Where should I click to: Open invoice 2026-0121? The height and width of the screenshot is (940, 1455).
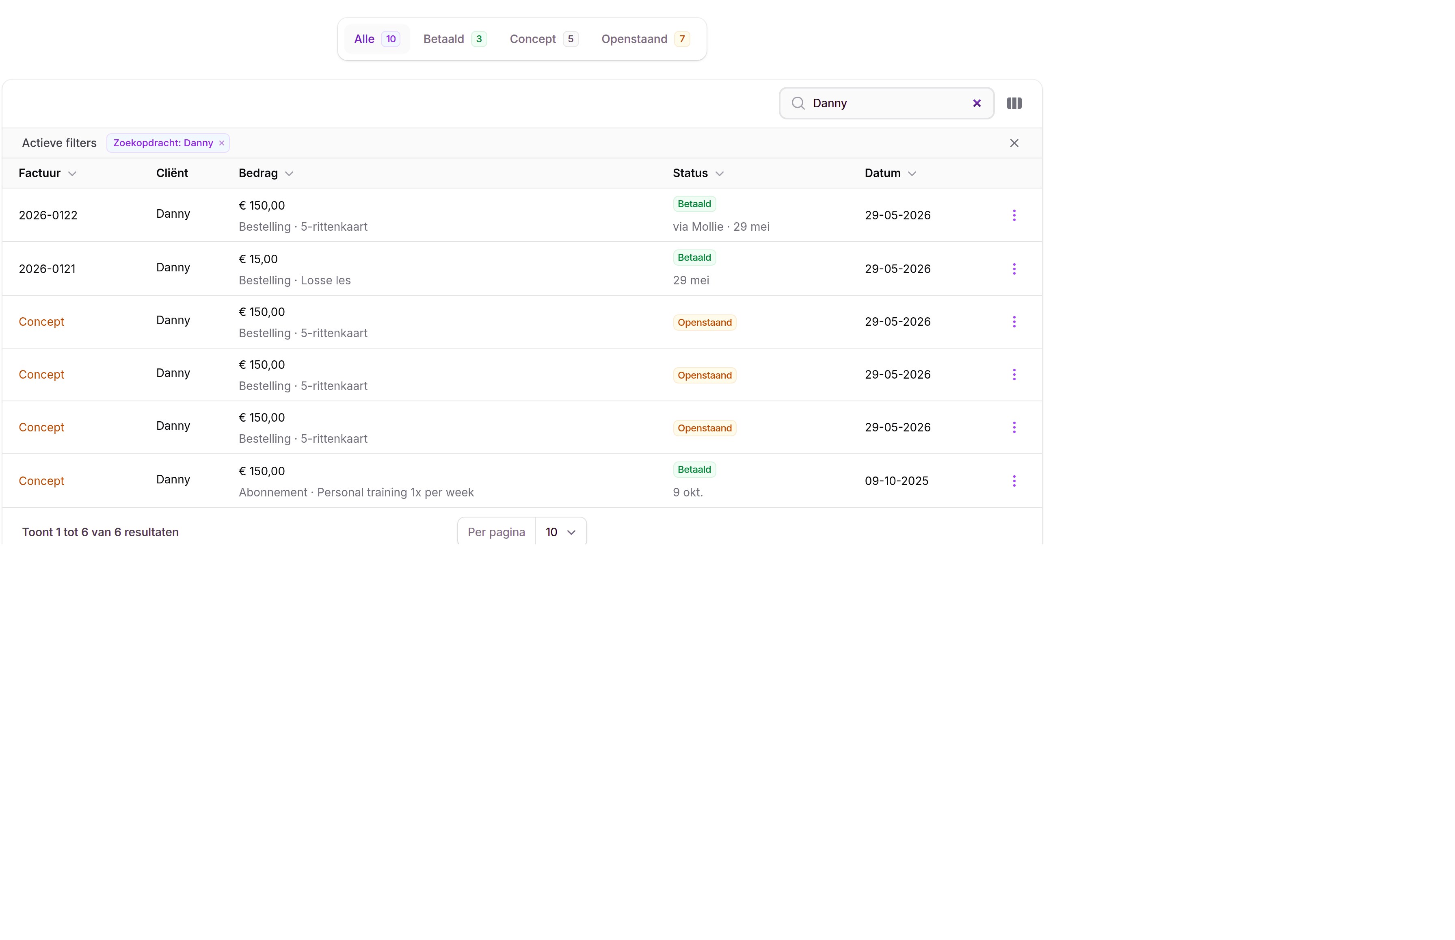point(47,269)
